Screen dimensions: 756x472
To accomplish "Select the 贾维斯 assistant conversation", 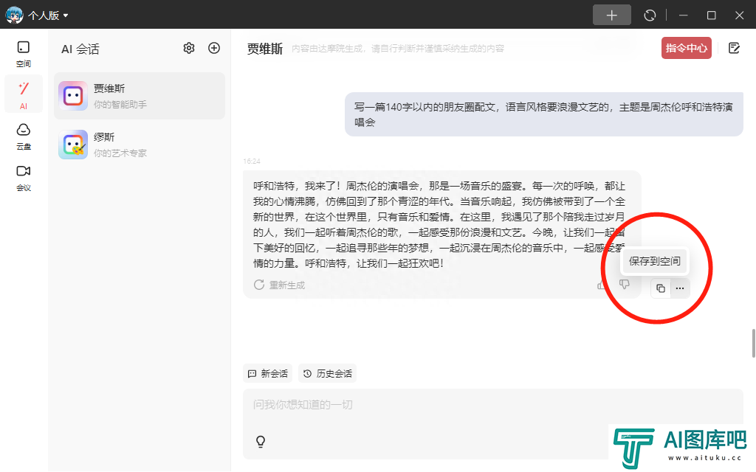I will click(140, 96).
